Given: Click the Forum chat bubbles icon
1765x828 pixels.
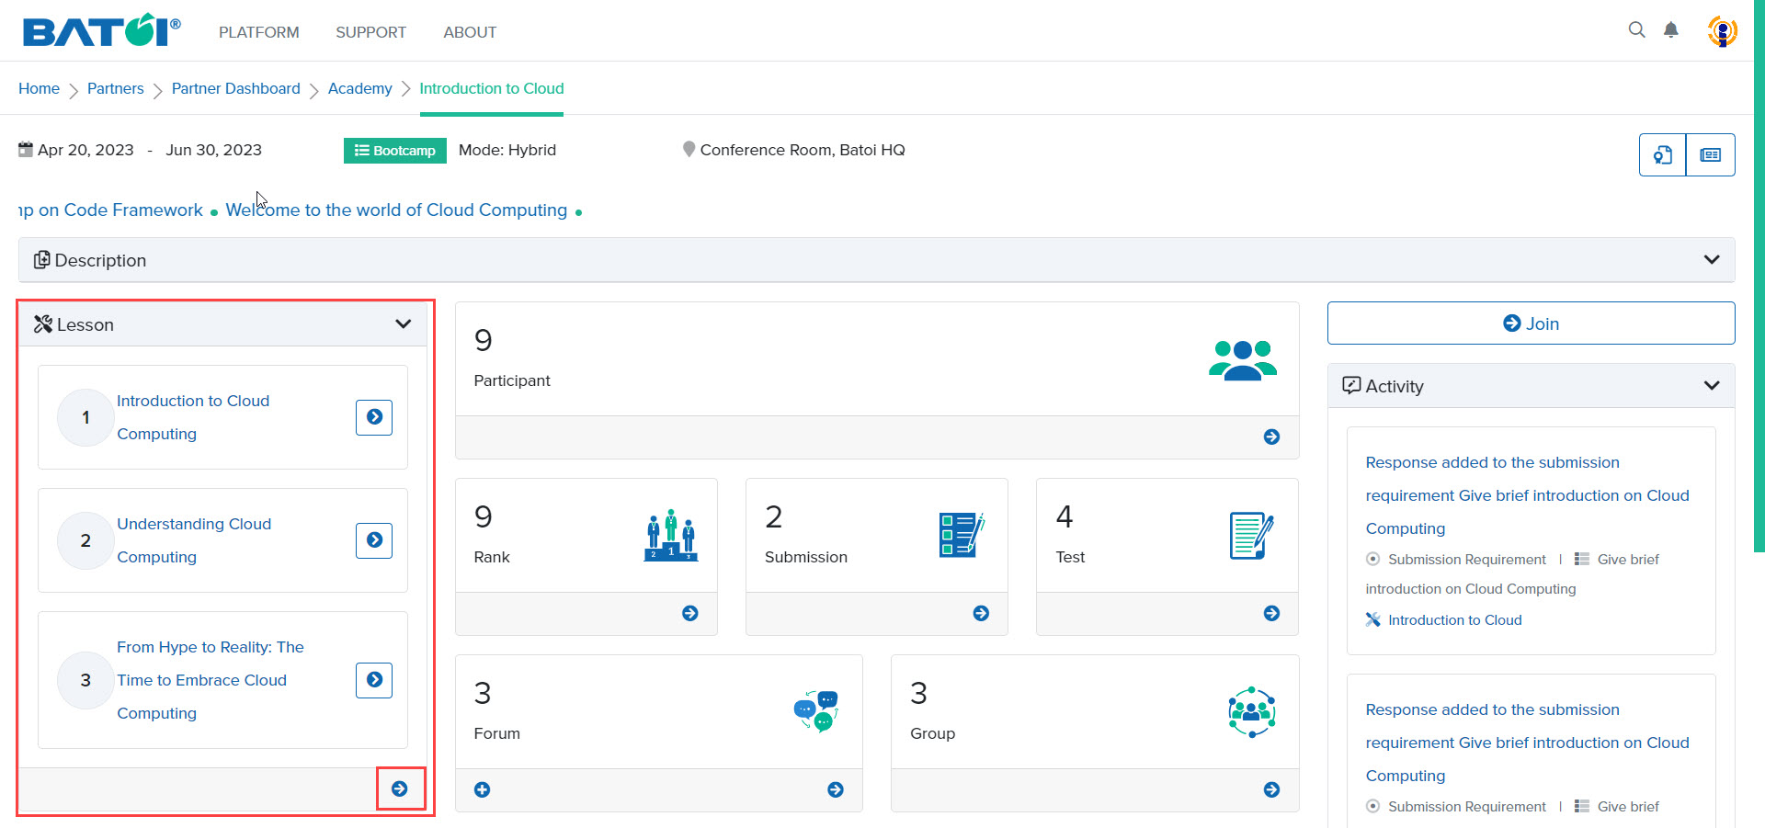Looking at the screenshot, I should point(815,711).
